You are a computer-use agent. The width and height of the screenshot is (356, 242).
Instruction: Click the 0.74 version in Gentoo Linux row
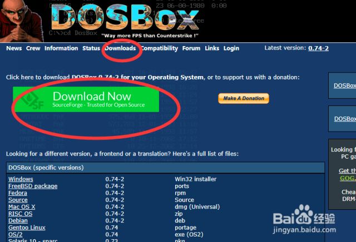(111, 228)
